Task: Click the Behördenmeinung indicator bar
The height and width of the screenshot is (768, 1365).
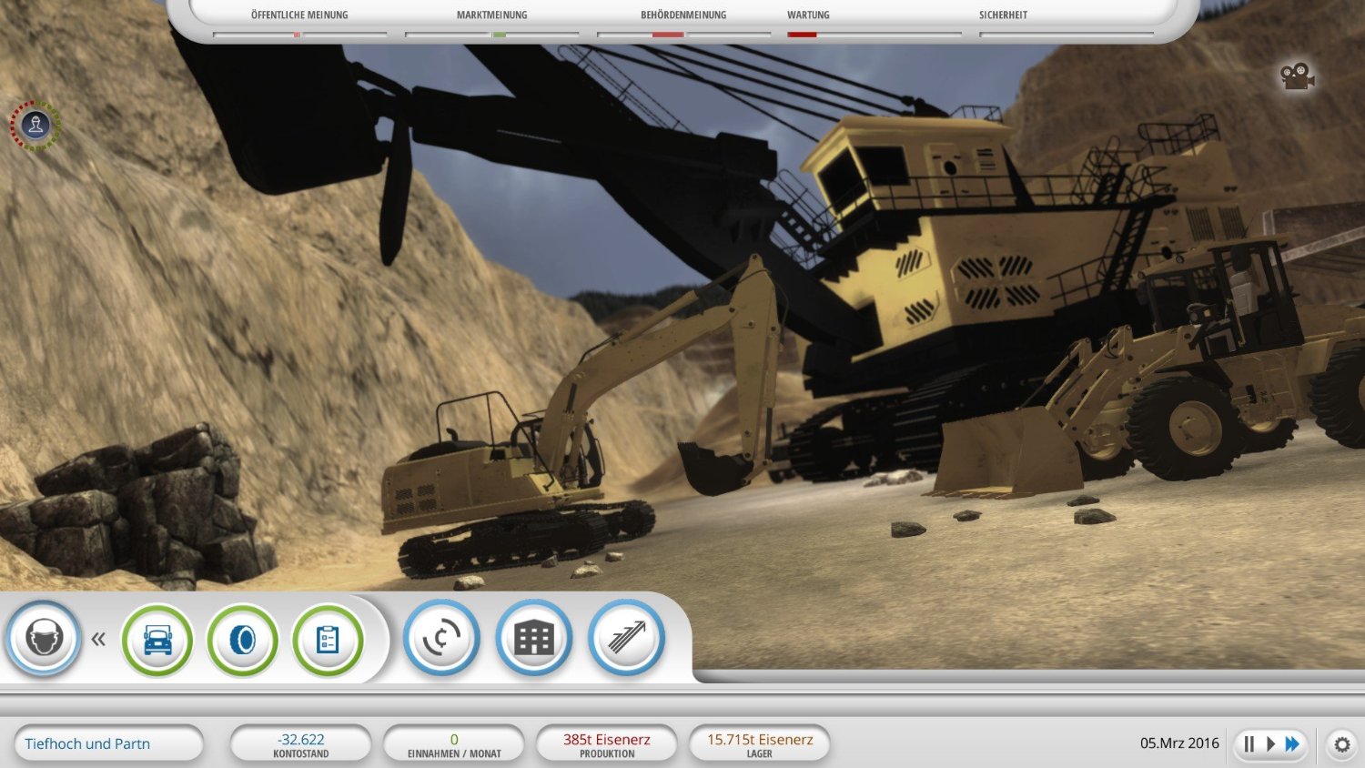Action: 683,35
